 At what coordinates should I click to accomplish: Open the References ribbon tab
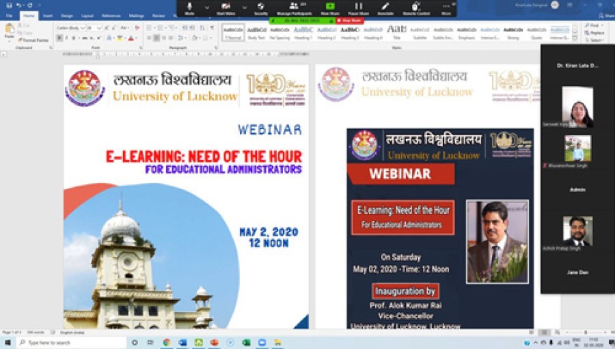111,15
